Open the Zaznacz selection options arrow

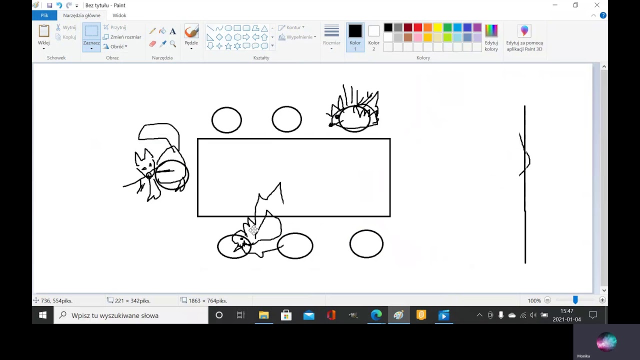[x=91, y=48]
